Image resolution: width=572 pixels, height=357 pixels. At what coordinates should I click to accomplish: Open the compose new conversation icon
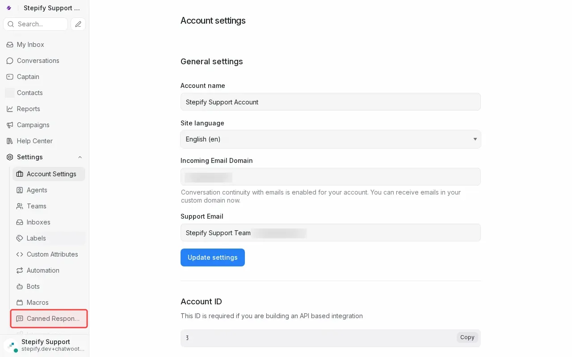click(x=78, y=24)
